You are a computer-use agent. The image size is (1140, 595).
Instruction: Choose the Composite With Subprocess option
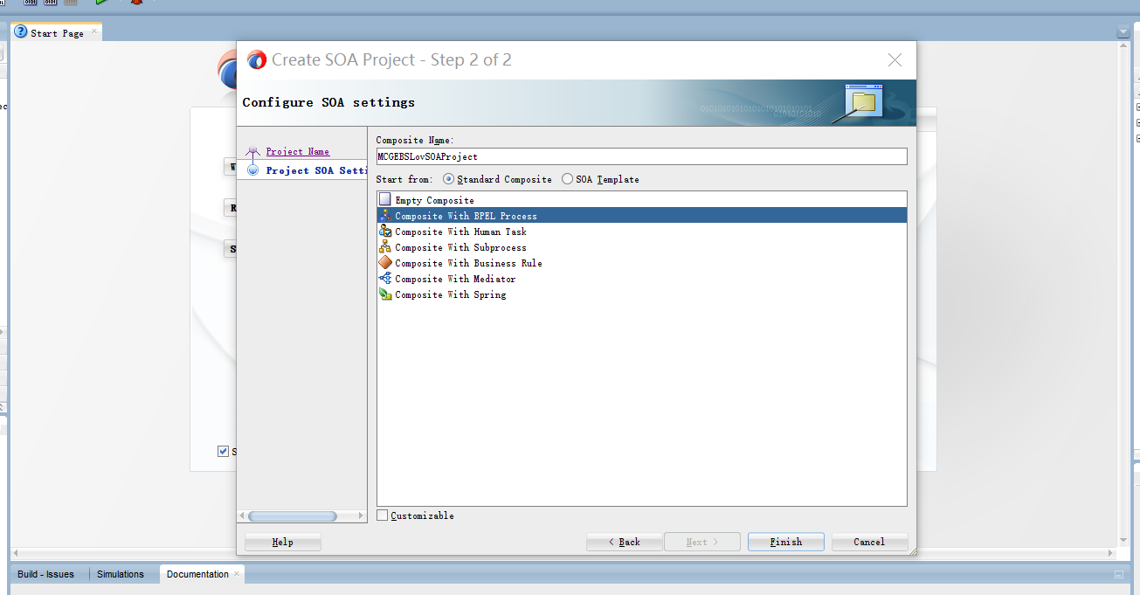coord(460,247)
